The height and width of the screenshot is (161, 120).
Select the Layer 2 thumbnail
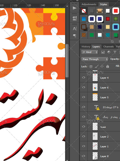[x=95, y=136]
